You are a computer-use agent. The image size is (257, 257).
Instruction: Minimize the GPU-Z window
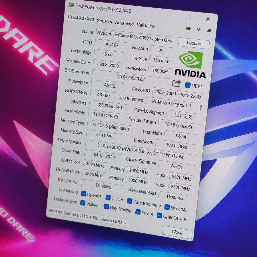[170, 15]
